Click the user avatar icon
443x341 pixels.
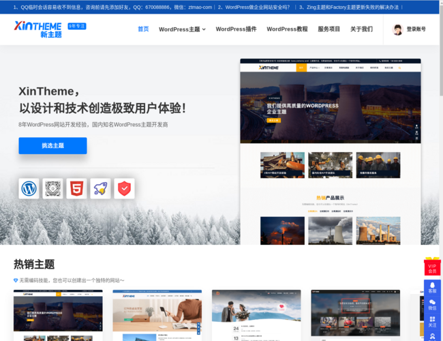coord(397,29)
